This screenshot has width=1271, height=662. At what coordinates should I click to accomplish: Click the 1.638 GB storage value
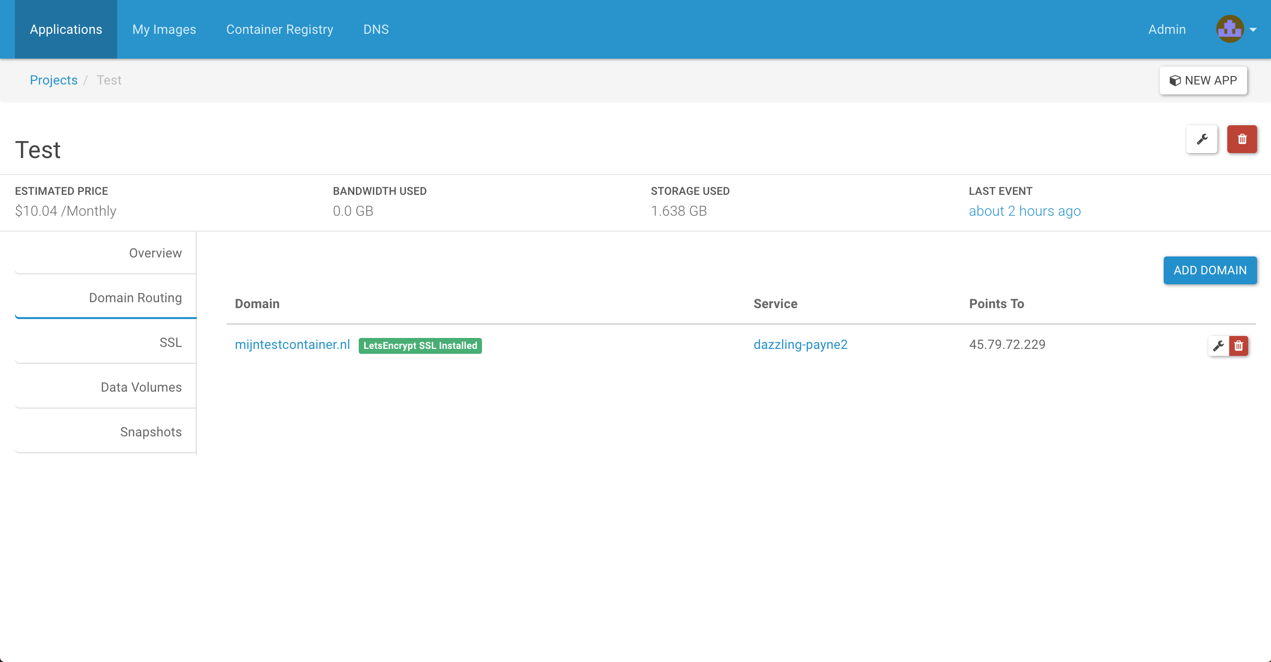[x=679, y=211]
